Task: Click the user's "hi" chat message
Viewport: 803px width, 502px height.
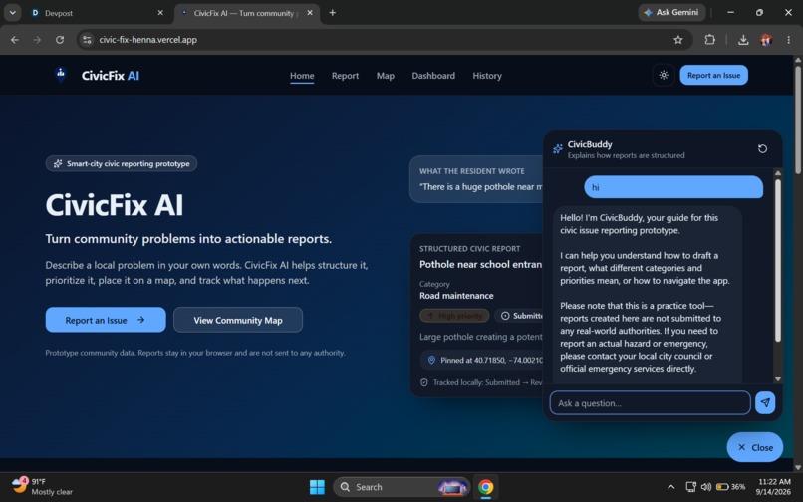Action: tap(673, 187)
